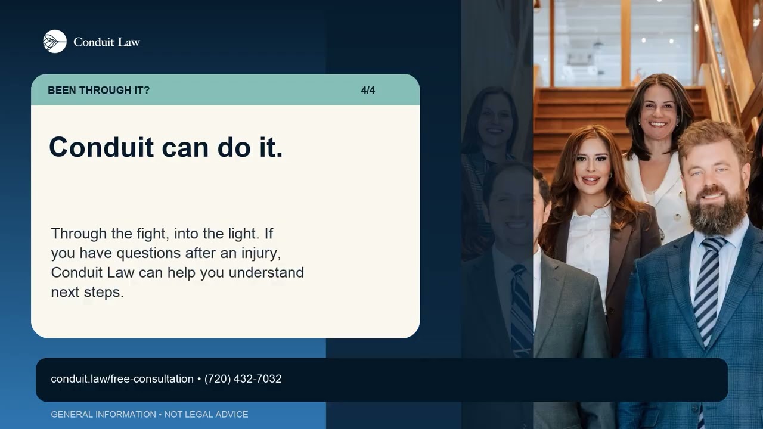This screenshot has height=429, width=763.
Task: Click the paragraph beginning "Through the fight"
Action: point(177,263)
